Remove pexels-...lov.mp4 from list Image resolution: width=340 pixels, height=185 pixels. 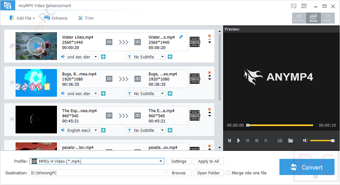210,146
